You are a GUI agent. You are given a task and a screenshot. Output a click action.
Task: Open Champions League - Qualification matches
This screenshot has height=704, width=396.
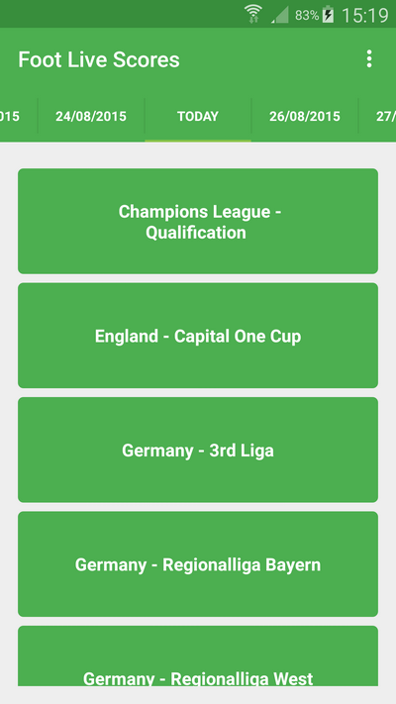click(x=198, y=222)
